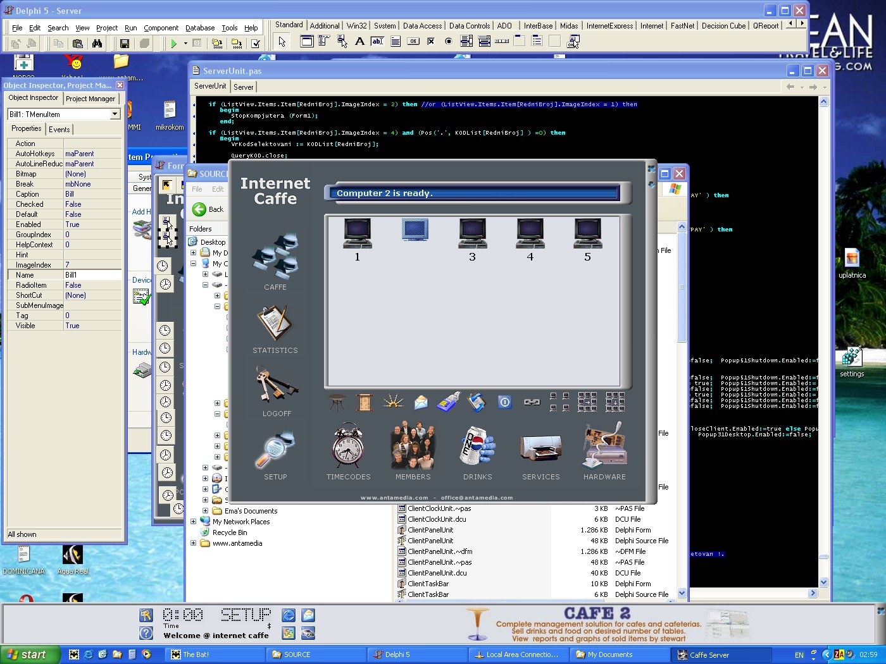Click the Toggle Form/Unit checkmark toolbar button
The height and width of the screenshot is (664, 886).
(x=256, y=44)
